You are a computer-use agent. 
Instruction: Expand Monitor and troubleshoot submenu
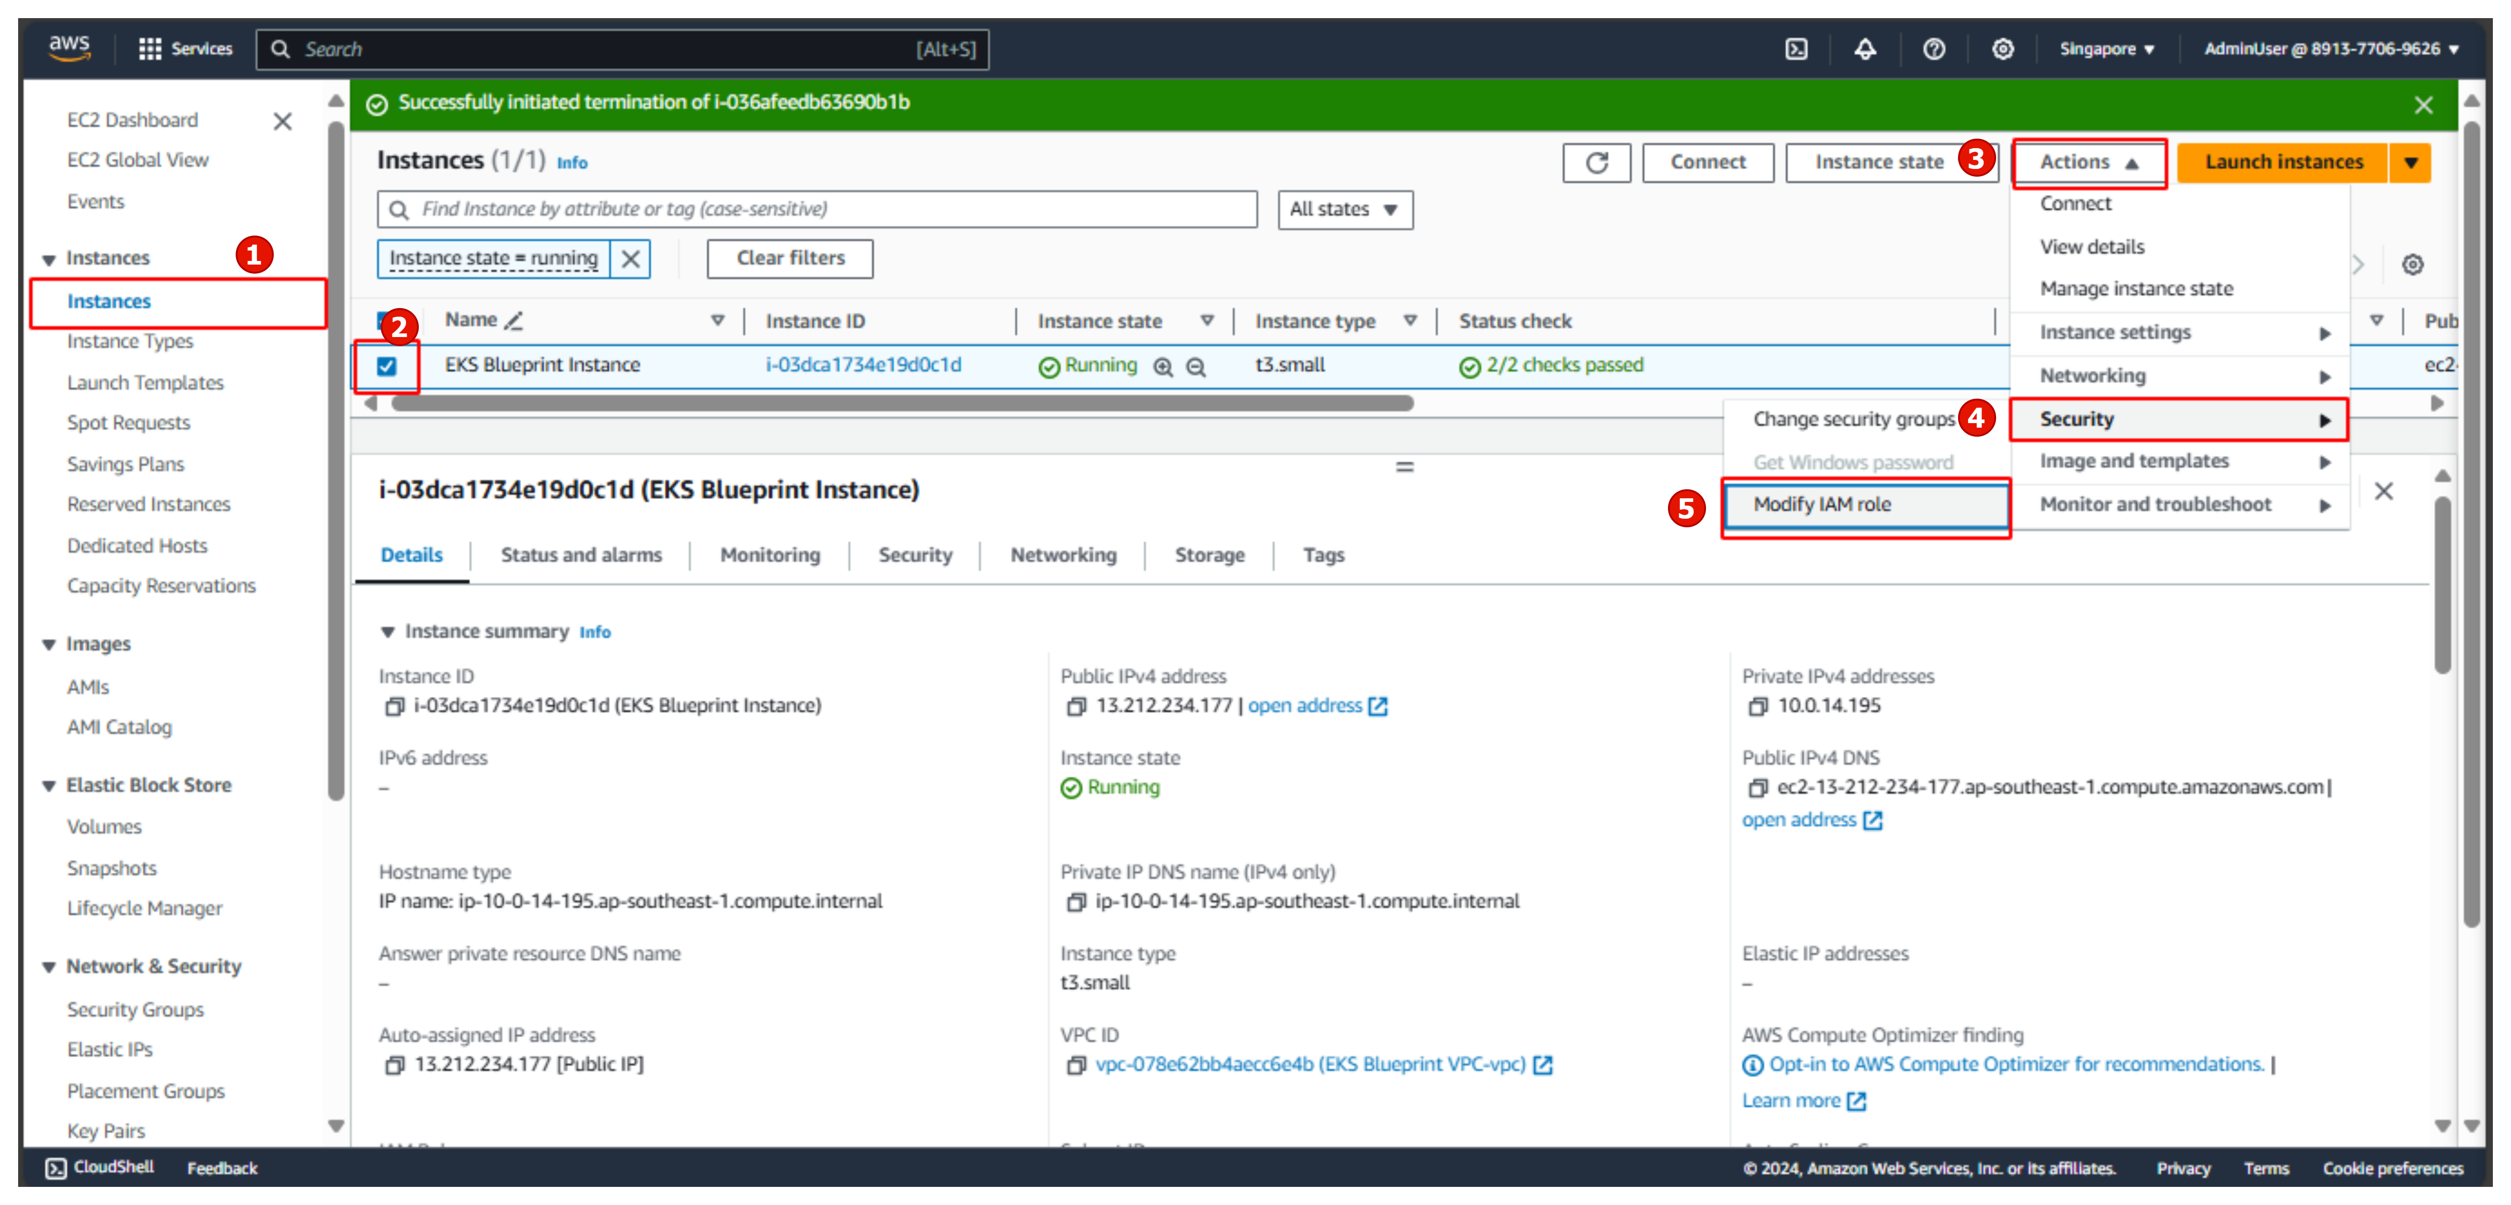coord(2181,505)
